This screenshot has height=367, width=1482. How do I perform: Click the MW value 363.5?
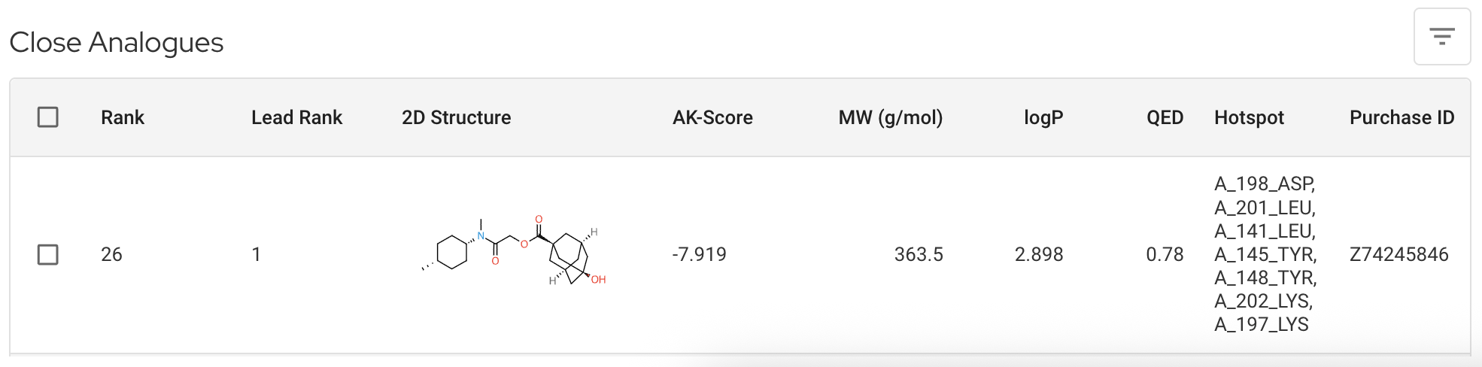(x=919, y=255)
